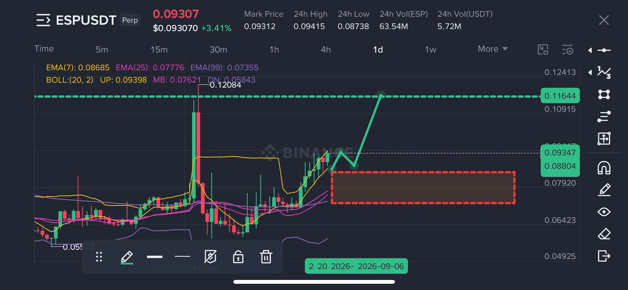Tap the 0.08804 price axis tag
The image size is (628, 290).
pos(560,166)
